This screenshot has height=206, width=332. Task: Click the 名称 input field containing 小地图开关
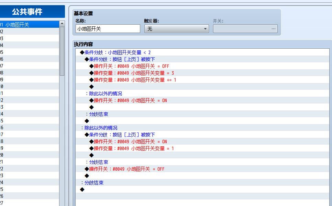point(108,29)
